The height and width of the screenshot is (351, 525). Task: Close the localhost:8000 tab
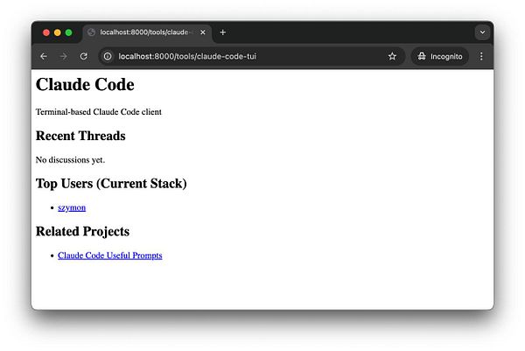pyautogui.click(x=203, y=32)
